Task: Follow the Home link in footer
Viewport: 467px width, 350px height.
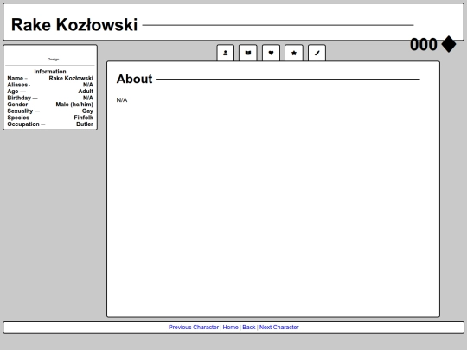Action: pyautogui.click(x=231, y=327)
